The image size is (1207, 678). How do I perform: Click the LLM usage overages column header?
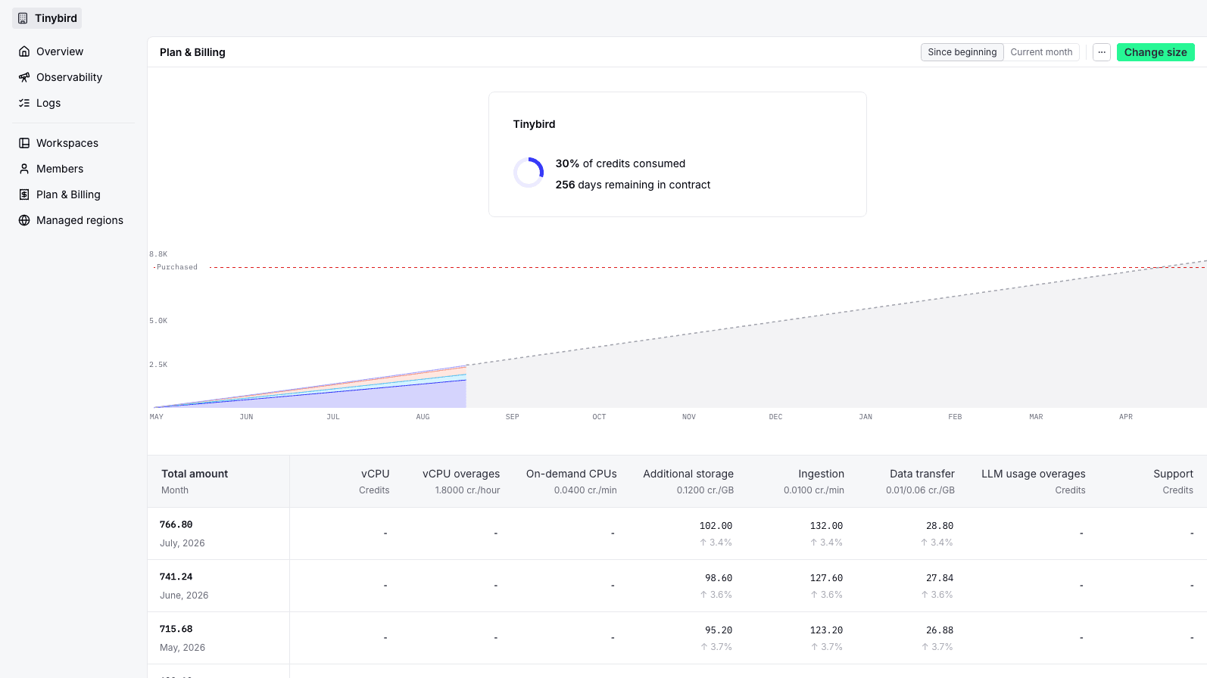click(x=1034, y=474)
